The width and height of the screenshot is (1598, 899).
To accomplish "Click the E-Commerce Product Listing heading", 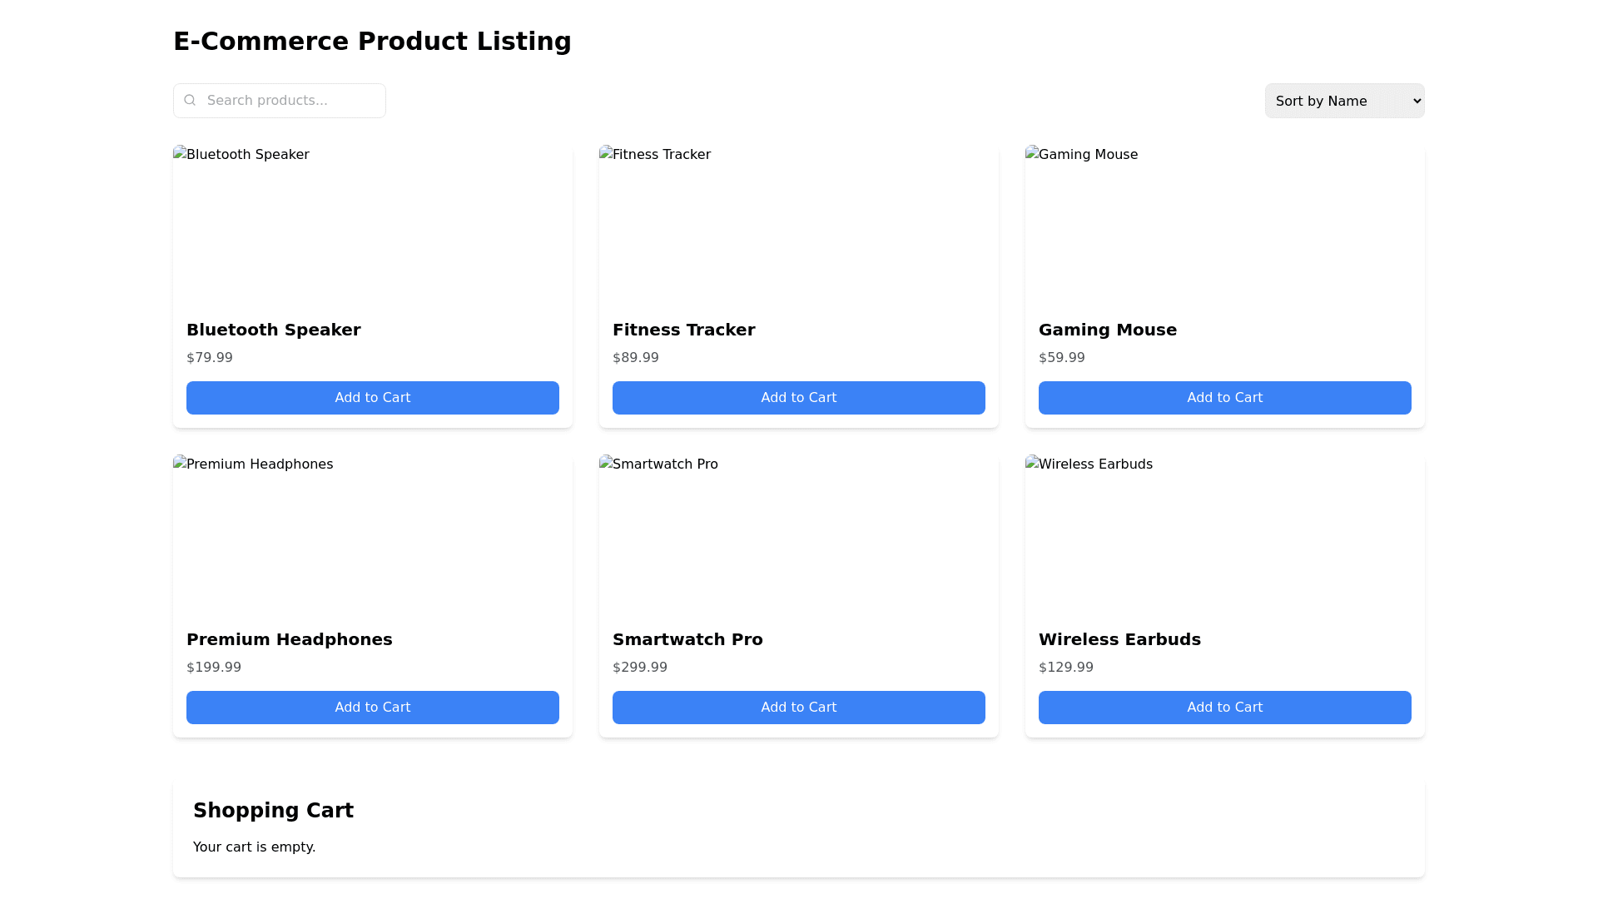I will (x=372, y=42).
